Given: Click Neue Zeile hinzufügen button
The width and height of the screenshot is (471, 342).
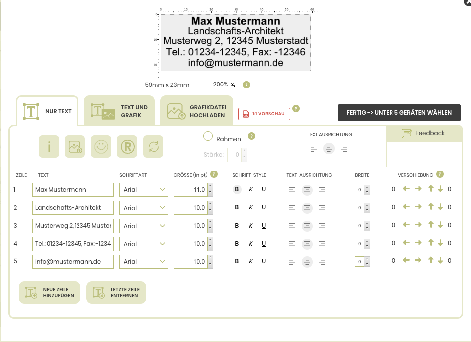Looking at the screenshot, I should (x=50, y=292).
